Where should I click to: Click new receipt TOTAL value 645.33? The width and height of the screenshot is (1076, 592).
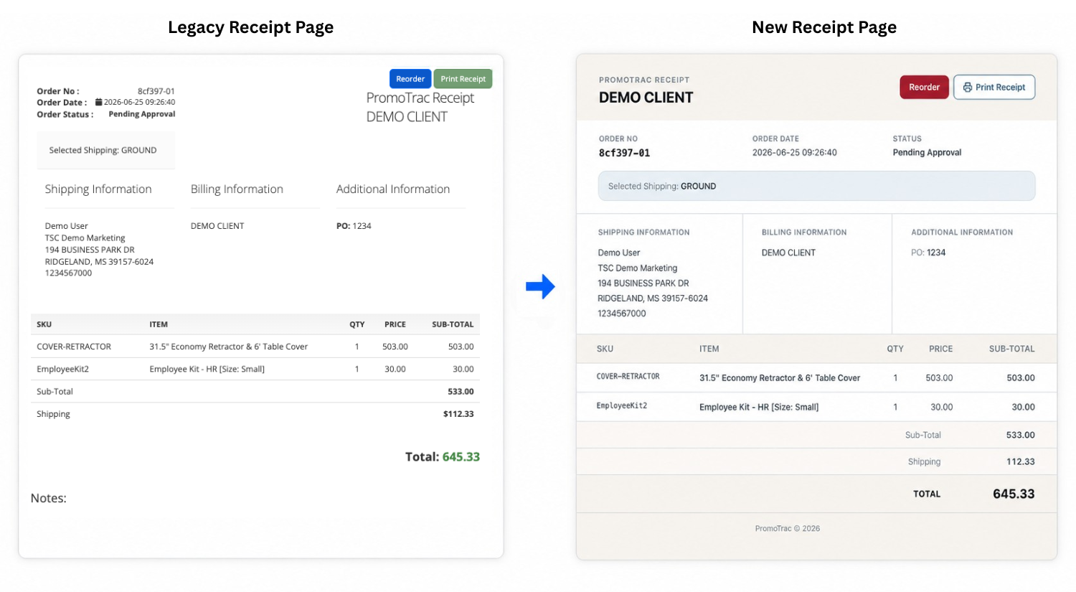(1014, 494)
